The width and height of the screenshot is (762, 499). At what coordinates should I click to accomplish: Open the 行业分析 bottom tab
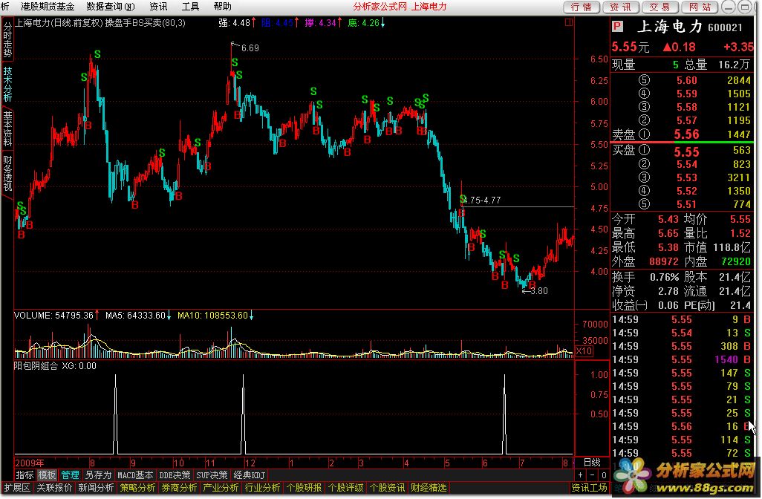262,488
